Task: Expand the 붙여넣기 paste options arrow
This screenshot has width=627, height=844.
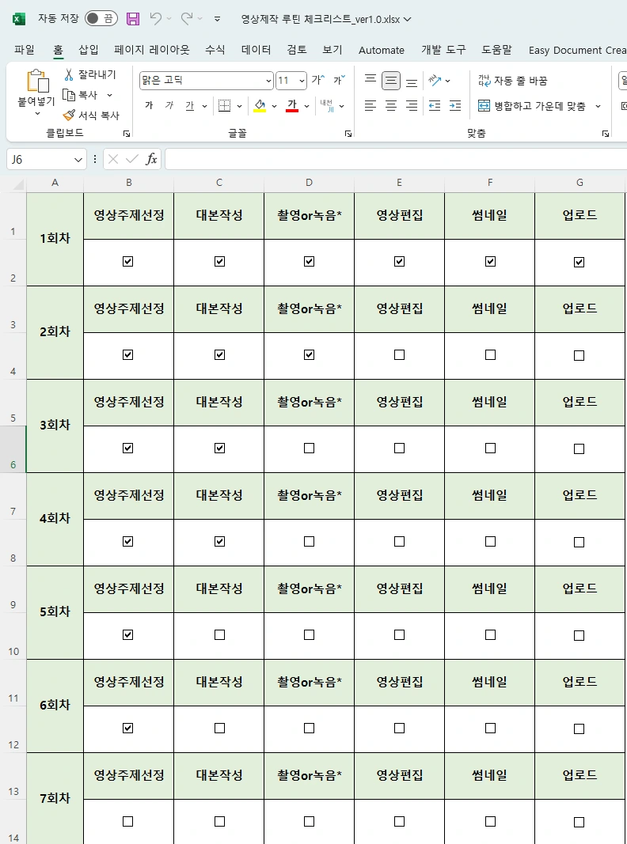Action: click(x=37, y=114)
